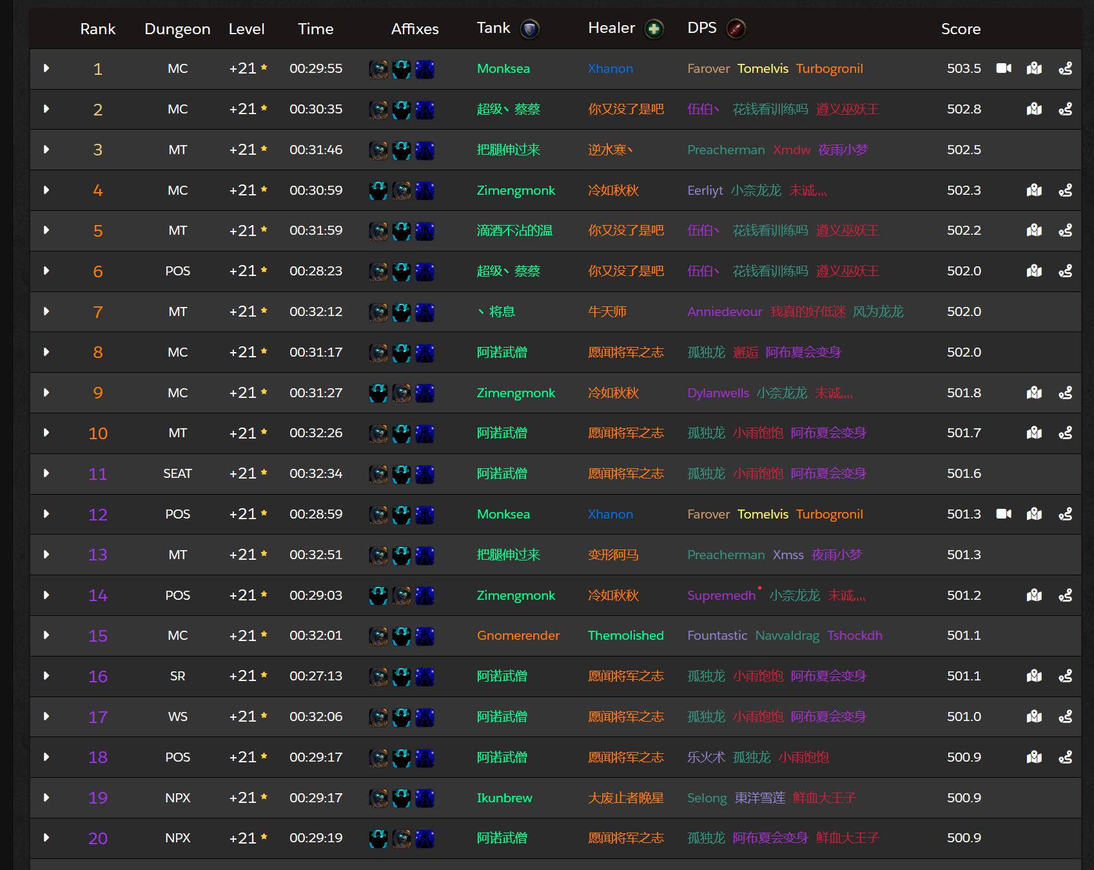Open the map icon for rank 10 run
The image size is (1094, 870).
pyautogui.click(x=1035, y=433)
